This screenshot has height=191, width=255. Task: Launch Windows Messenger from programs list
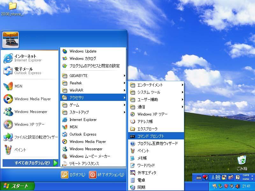93,149
